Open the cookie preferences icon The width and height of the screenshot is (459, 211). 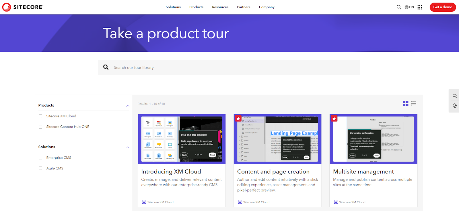tap(455, 106)
